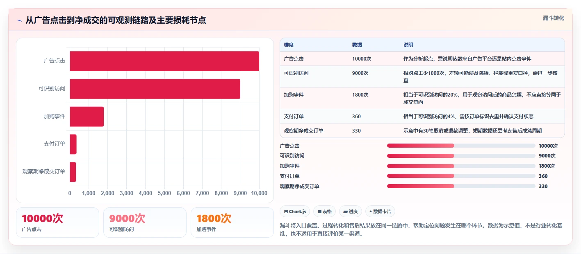Open the 1800次 加购事件 data card
The width and height of the screenshot is (581, 254).
click(232, 223)
